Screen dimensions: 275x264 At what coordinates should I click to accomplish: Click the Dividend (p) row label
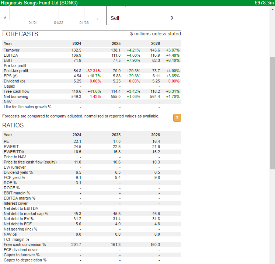pyautogui.click(x=14, y=81)
